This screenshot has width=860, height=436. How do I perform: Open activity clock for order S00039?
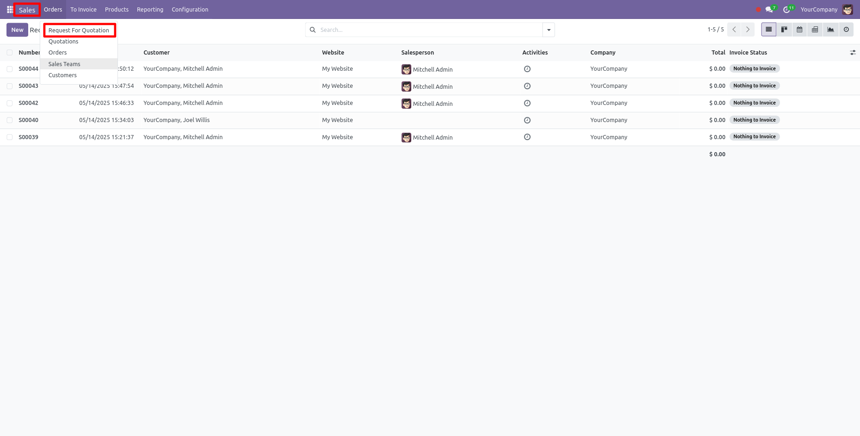pyautogui.click(x=527, y=137)
